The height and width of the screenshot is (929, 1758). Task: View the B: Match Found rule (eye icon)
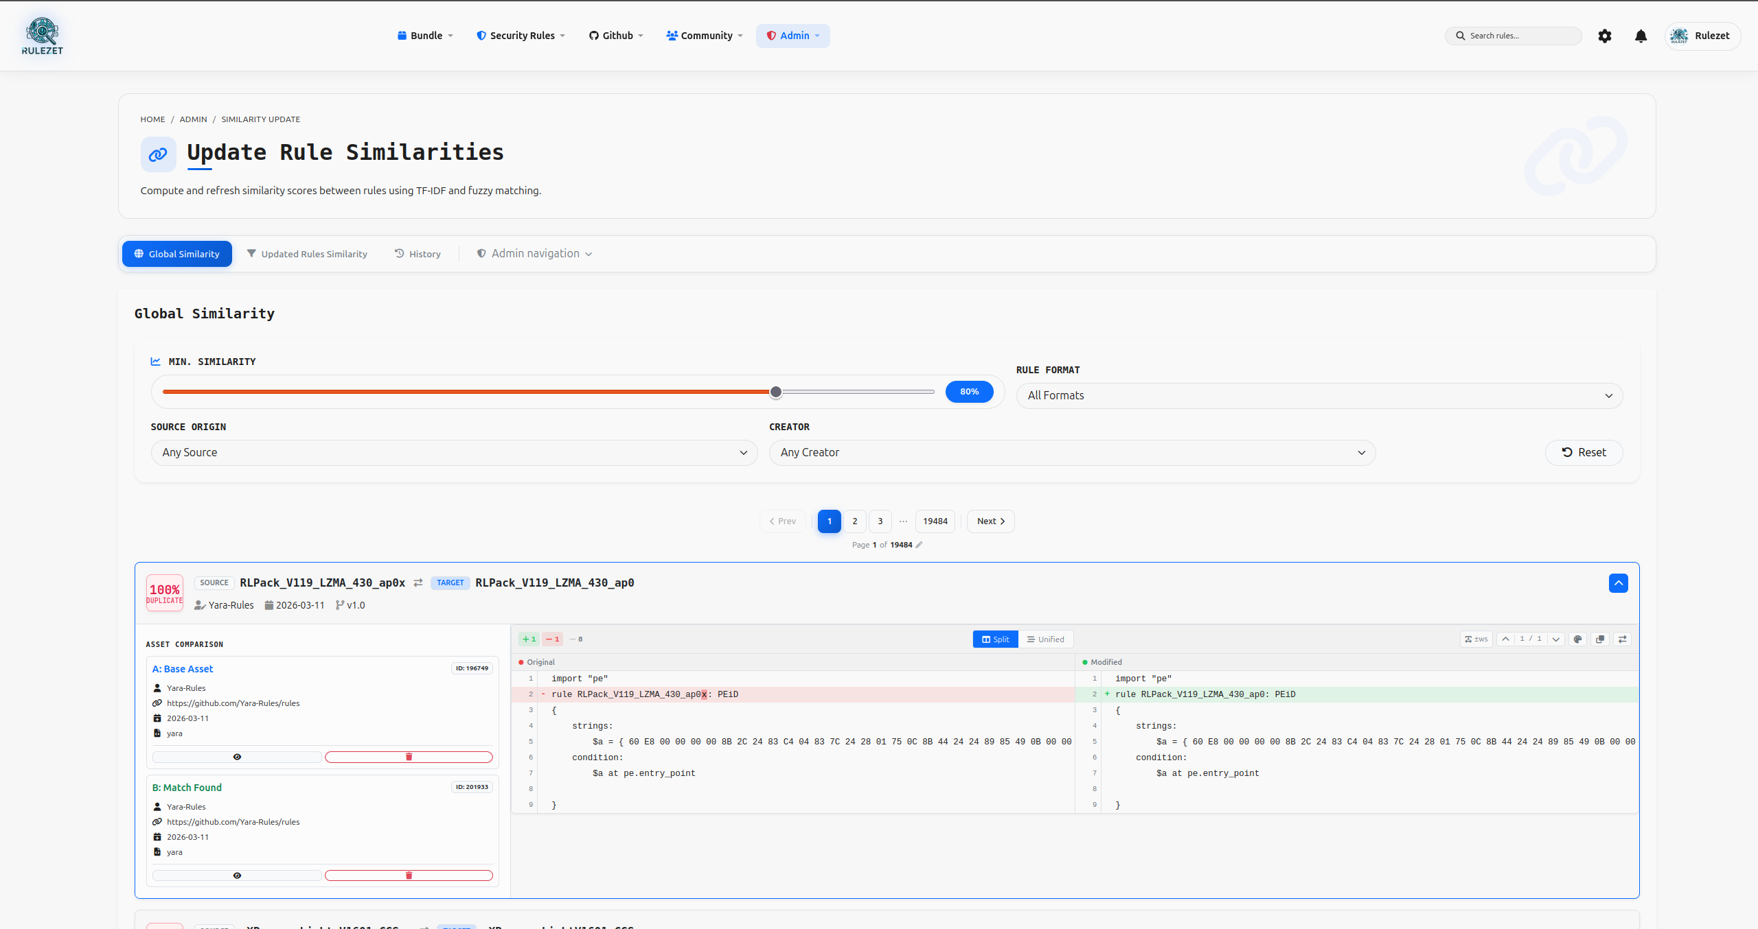pos(237,875)
